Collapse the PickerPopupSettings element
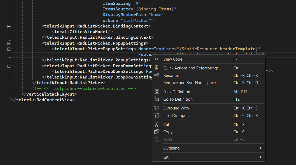The width and height of the screenshot is (296, 165). (x=9, y=49)
